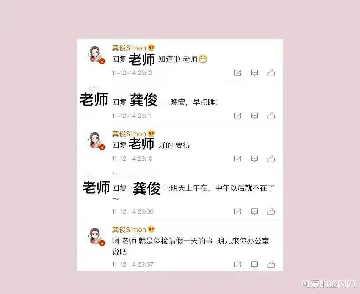Viewport: 360px width, 294px height.
Task: Like the 23:09 明天上午在 comment
Action: [271, 211]
